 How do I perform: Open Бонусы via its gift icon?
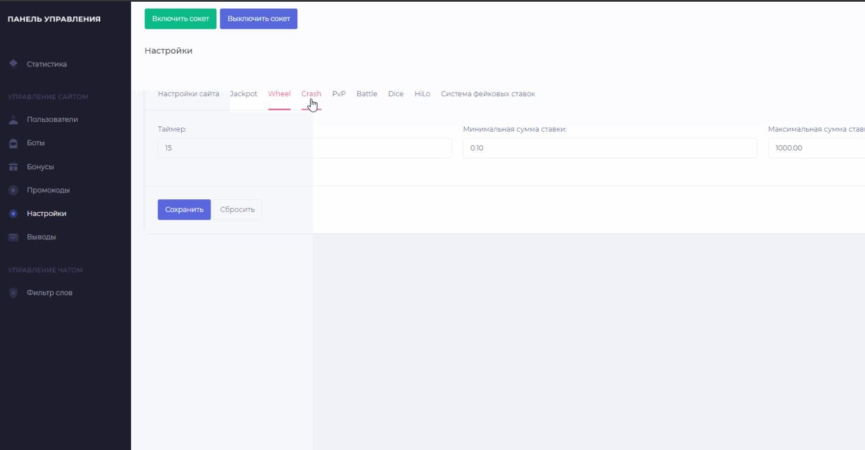(13, 167)
